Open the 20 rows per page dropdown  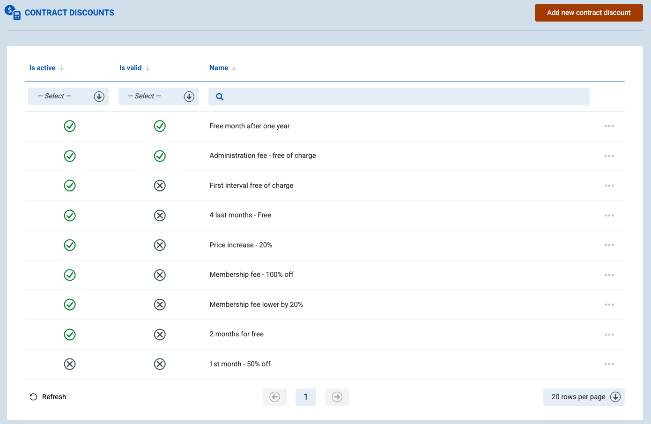(584, 397)
